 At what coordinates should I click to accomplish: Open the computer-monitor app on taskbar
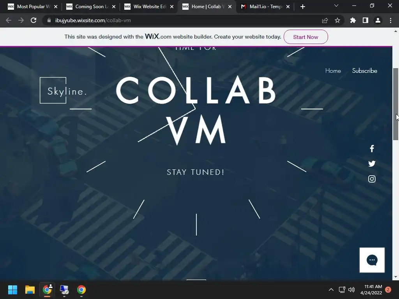click(x=64, y=290)
